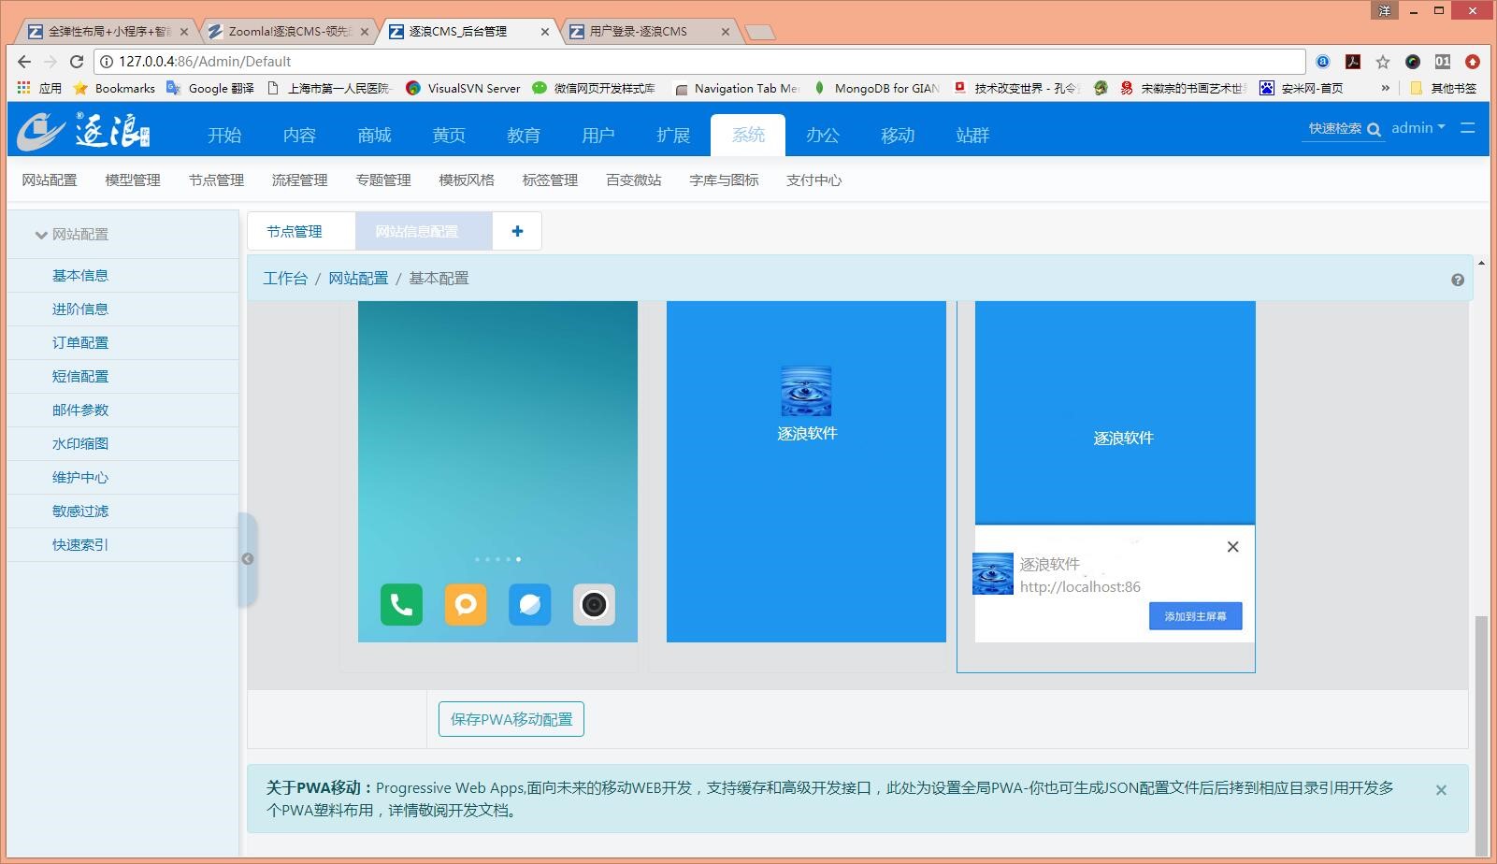1497x864 pixels.
Task: Collapse the sidebar with the arrow handle
Action: pos(247,558)
